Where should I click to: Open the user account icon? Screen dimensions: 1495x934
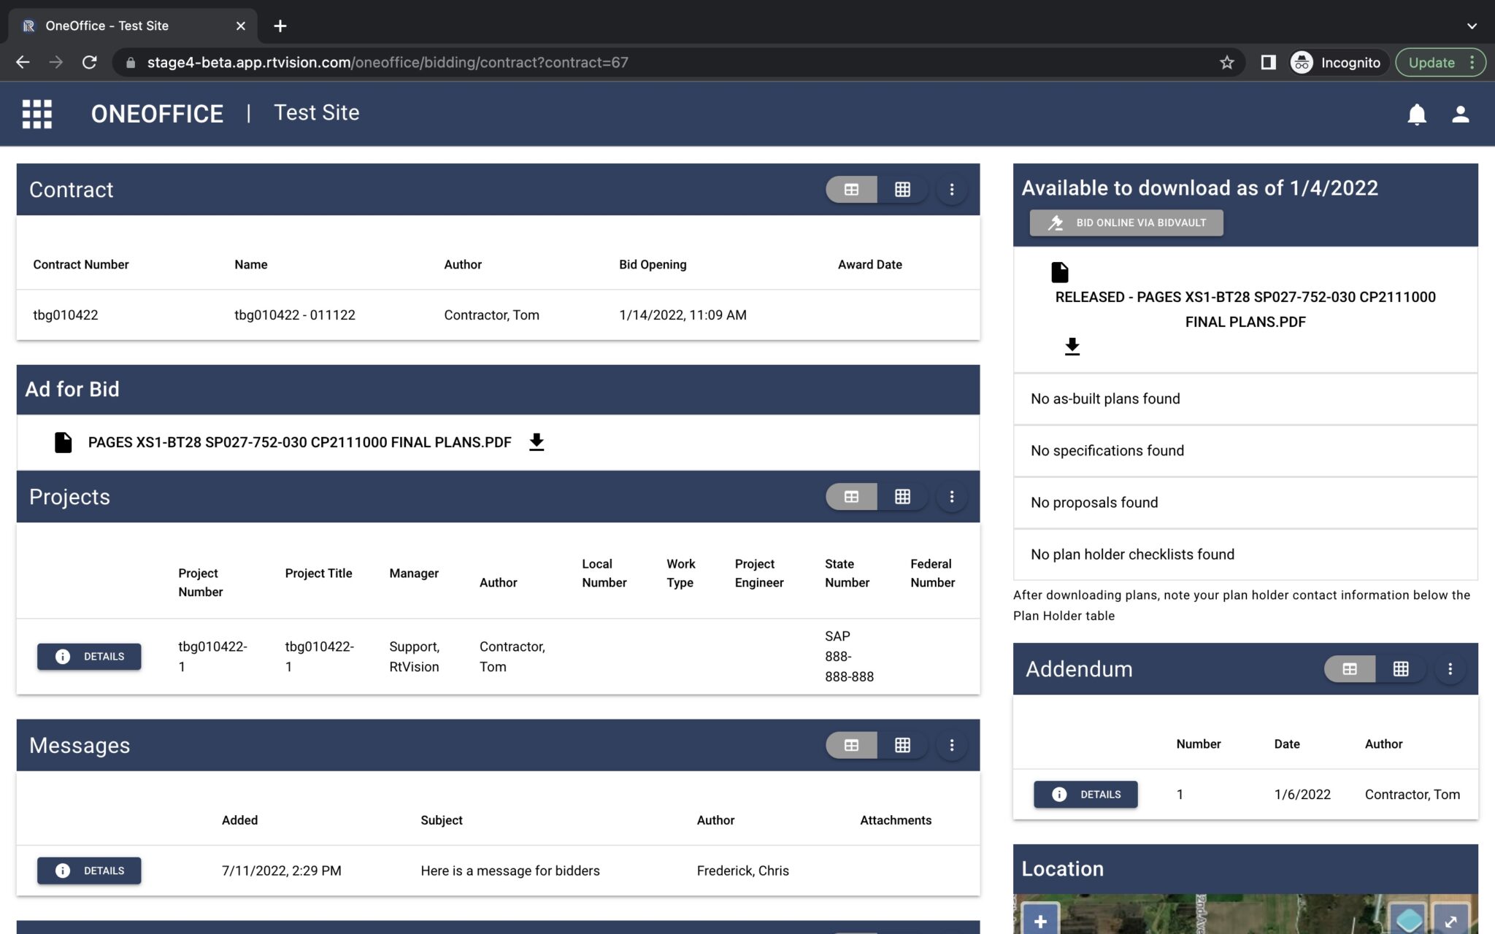tap(1460, 114)
